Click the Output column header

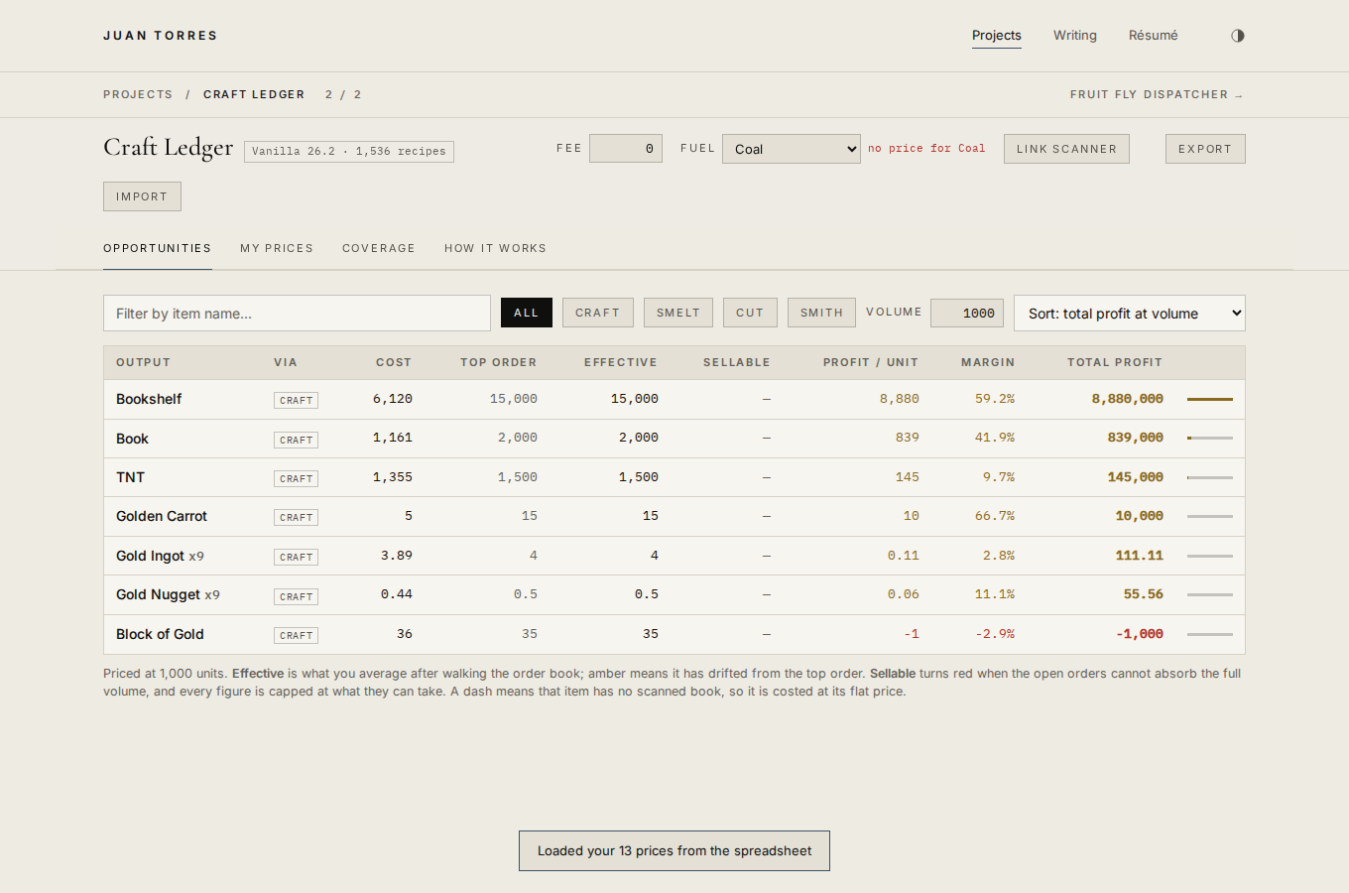(144, 362)
